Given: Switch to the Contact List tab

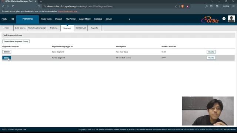Looking at the screenshot, I should click(81, 28).
